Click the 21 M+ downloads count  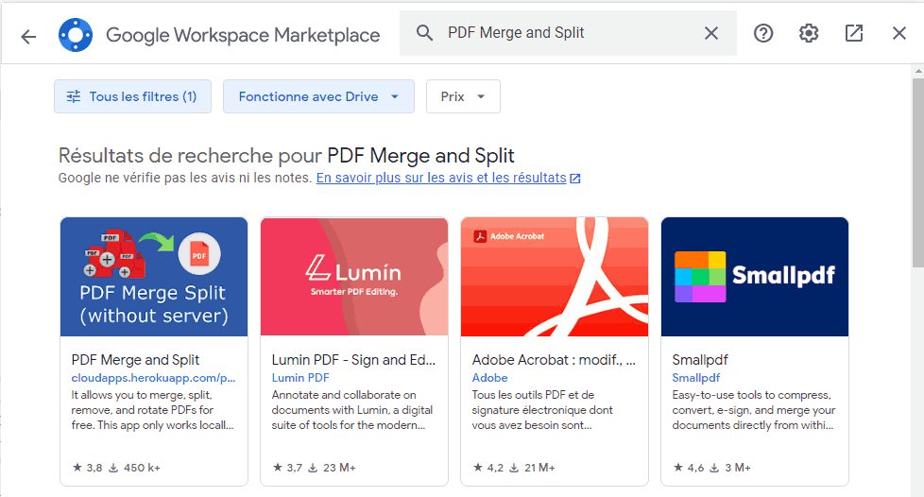[x=533, y=468]
